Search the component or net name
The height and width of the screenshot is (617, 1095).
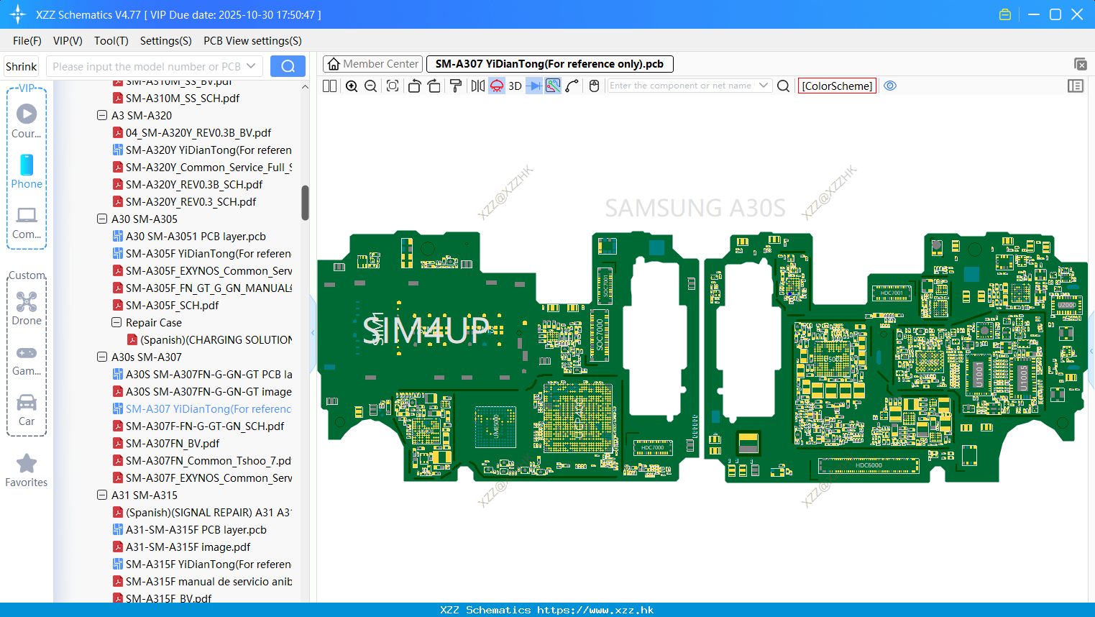[784, 86]
